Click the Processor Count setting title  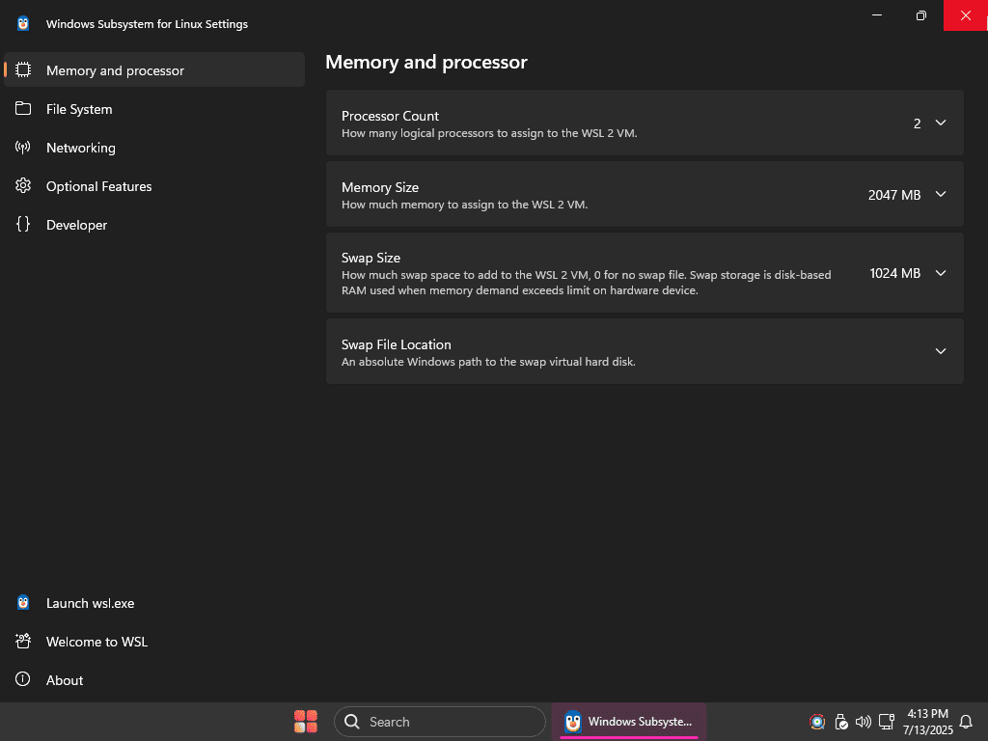pos(390,116)
